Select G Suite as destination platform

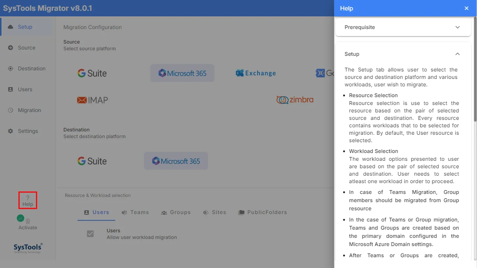point(92,161)
